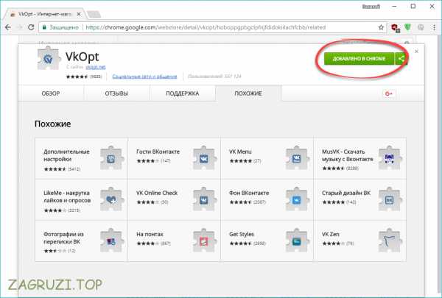Open the VK Online Check extension icon
This screenshot has height=298, width=442.
point(205,199)
